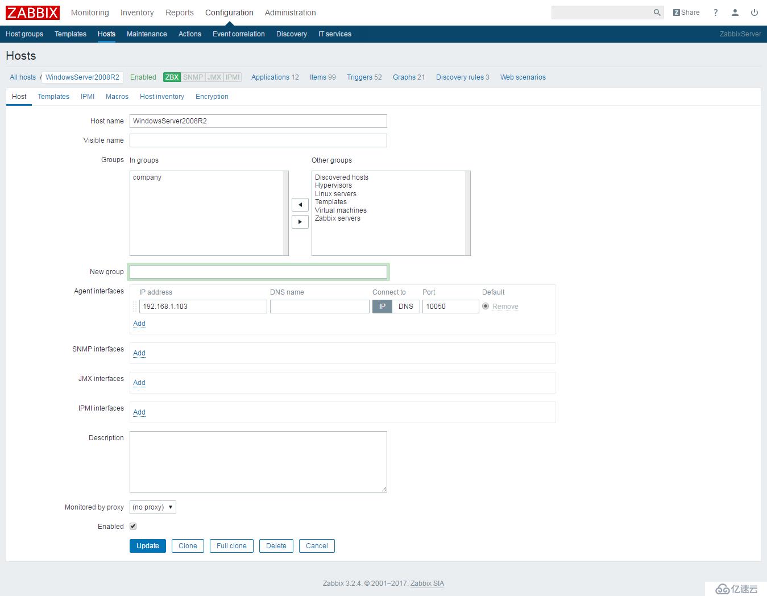Select IP in Connect to
Viewport: 767px width, 596px height.
[x=382, y=307]
